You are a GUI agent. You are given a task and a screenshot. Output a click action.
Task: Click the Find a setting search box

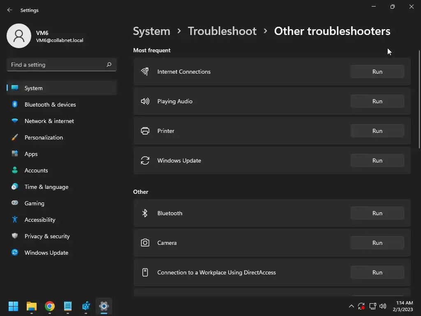pyautogui.click(x=62, y=65)
